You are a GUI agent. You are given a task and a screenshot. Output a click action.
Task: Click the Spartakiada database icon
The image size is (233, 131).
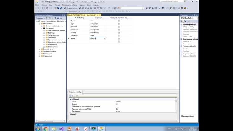point(44,28)
